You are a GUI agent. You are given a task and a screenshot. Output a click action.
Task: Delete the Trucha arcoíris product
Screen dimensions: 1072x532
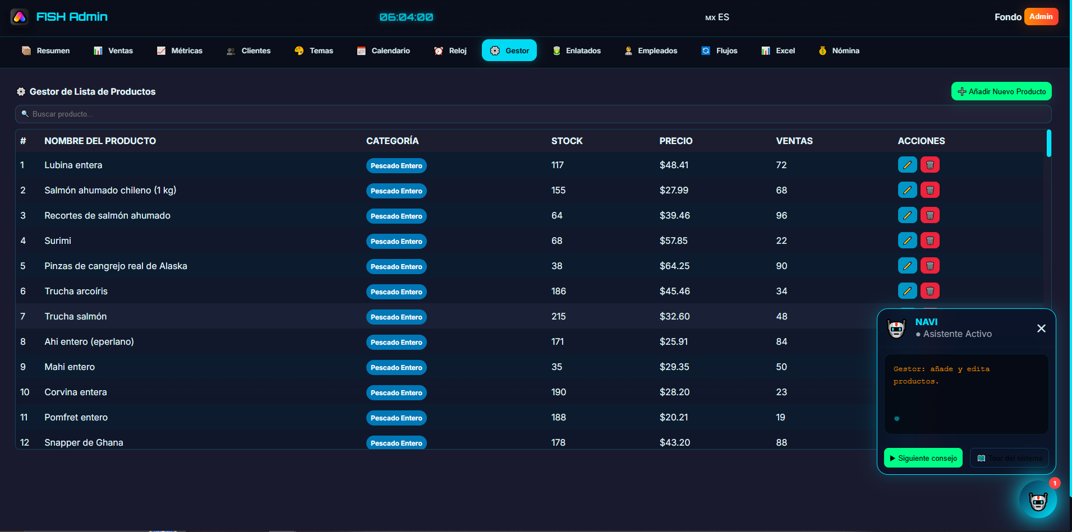coord(930,291)
